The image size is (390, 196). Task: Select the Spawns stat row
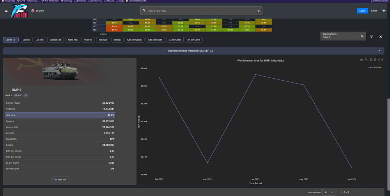click(60, 121)
